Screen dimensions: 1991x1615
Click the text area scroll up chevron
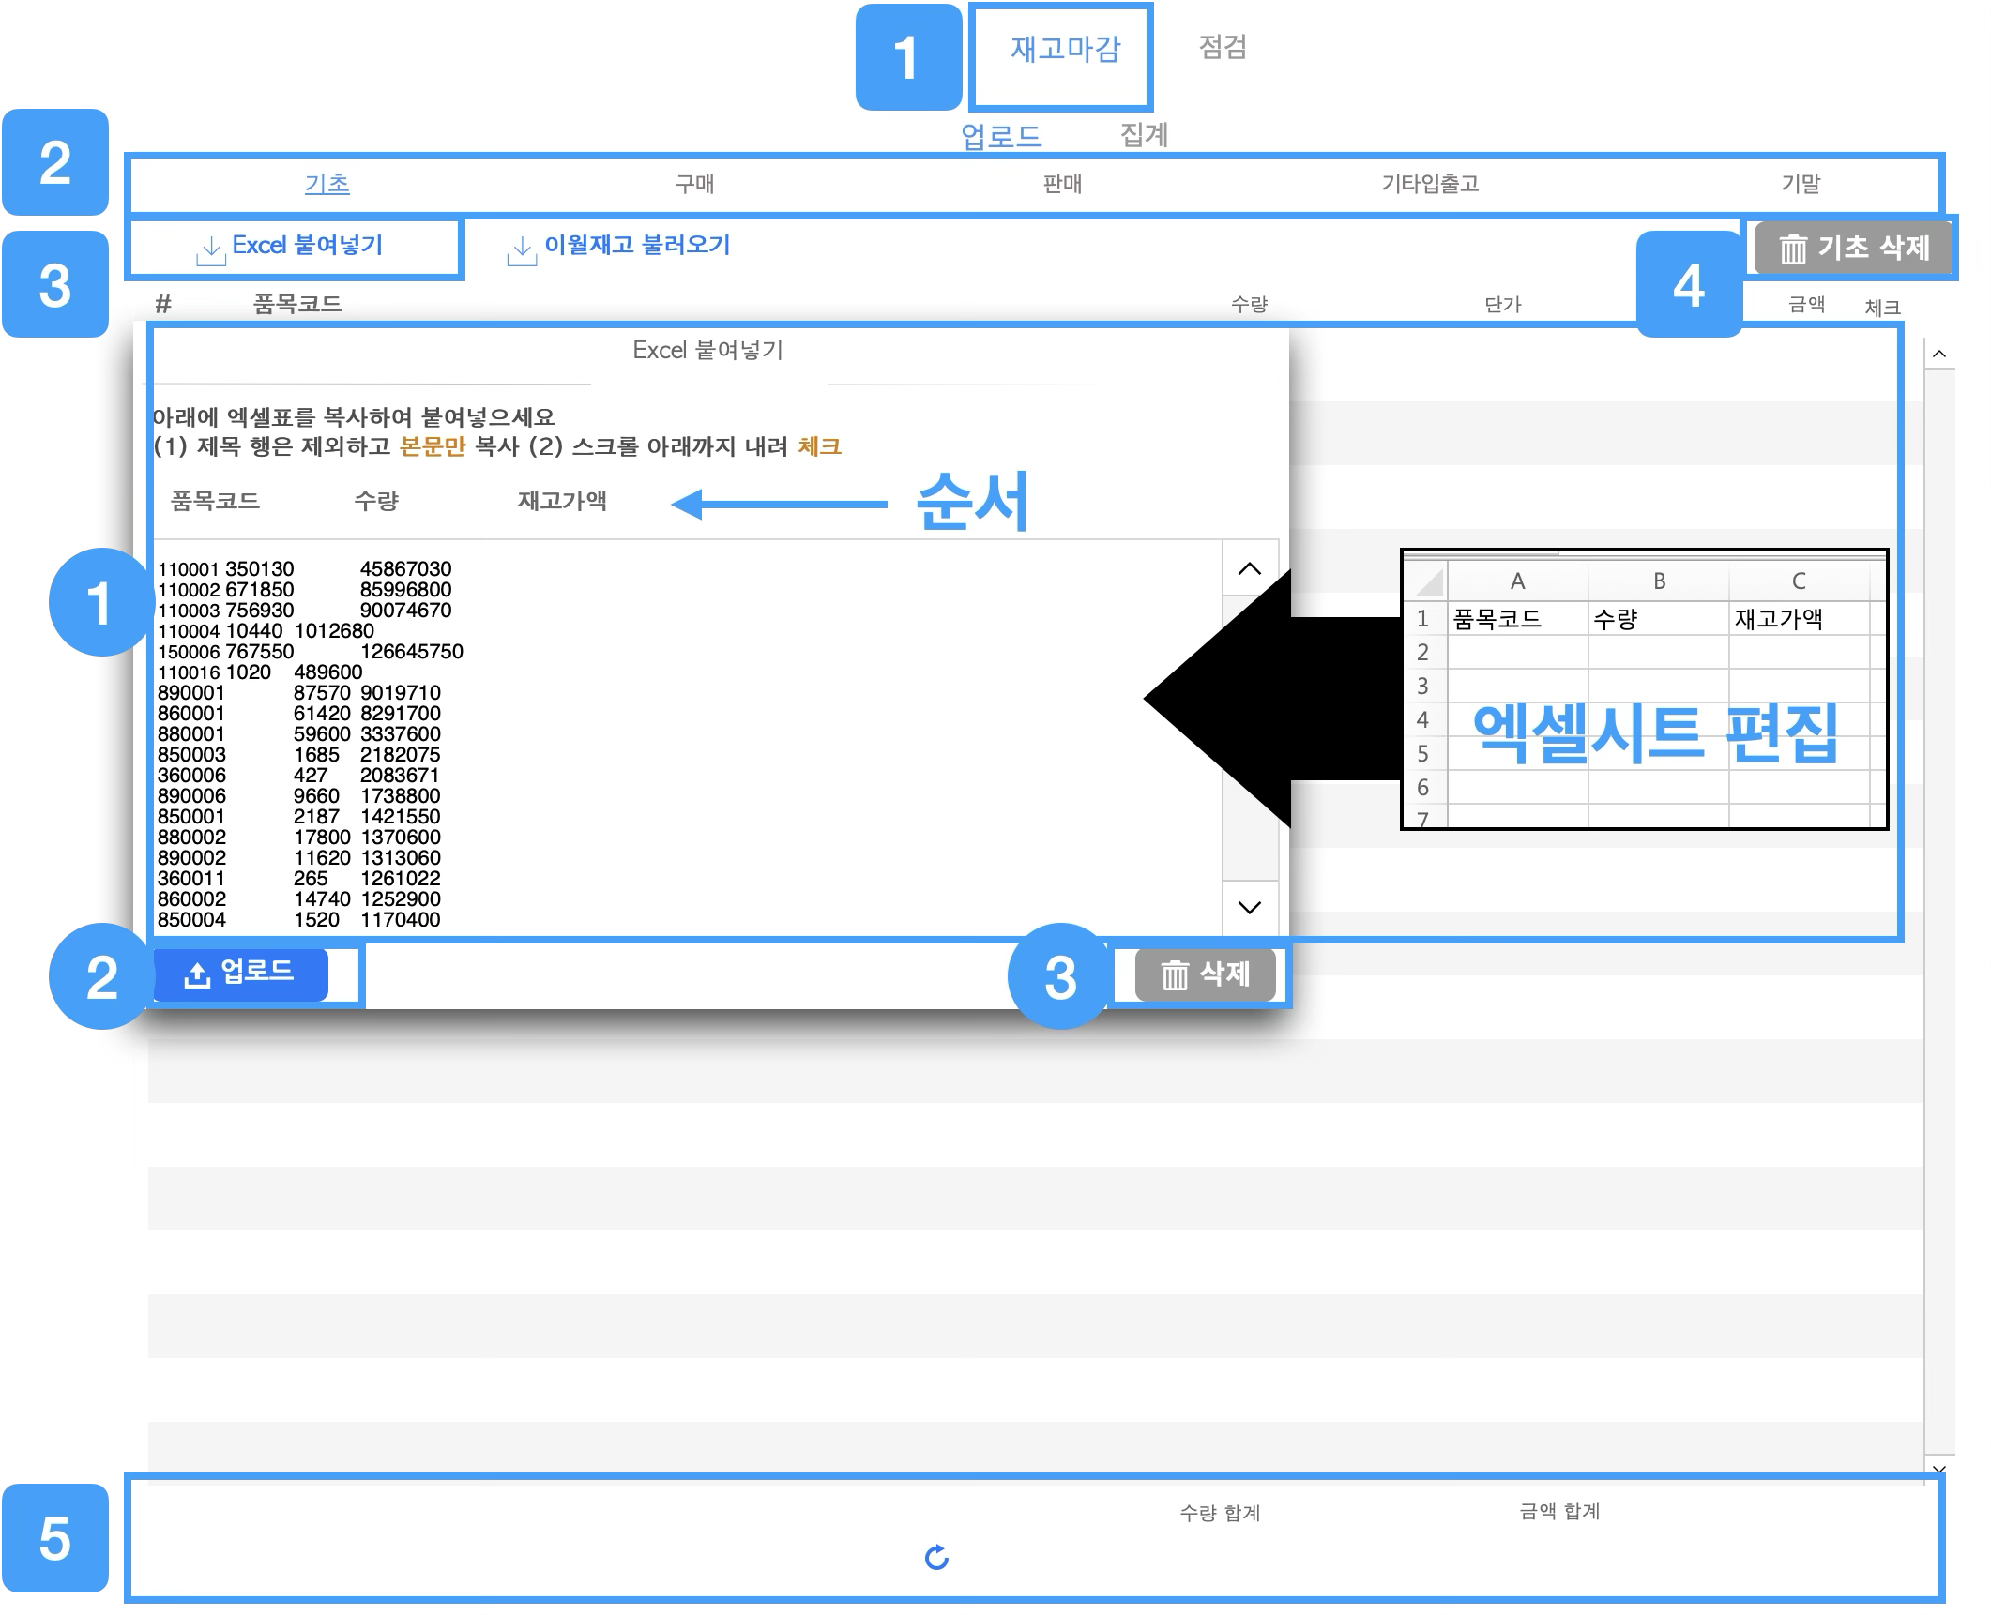[x=1250, y=569]
